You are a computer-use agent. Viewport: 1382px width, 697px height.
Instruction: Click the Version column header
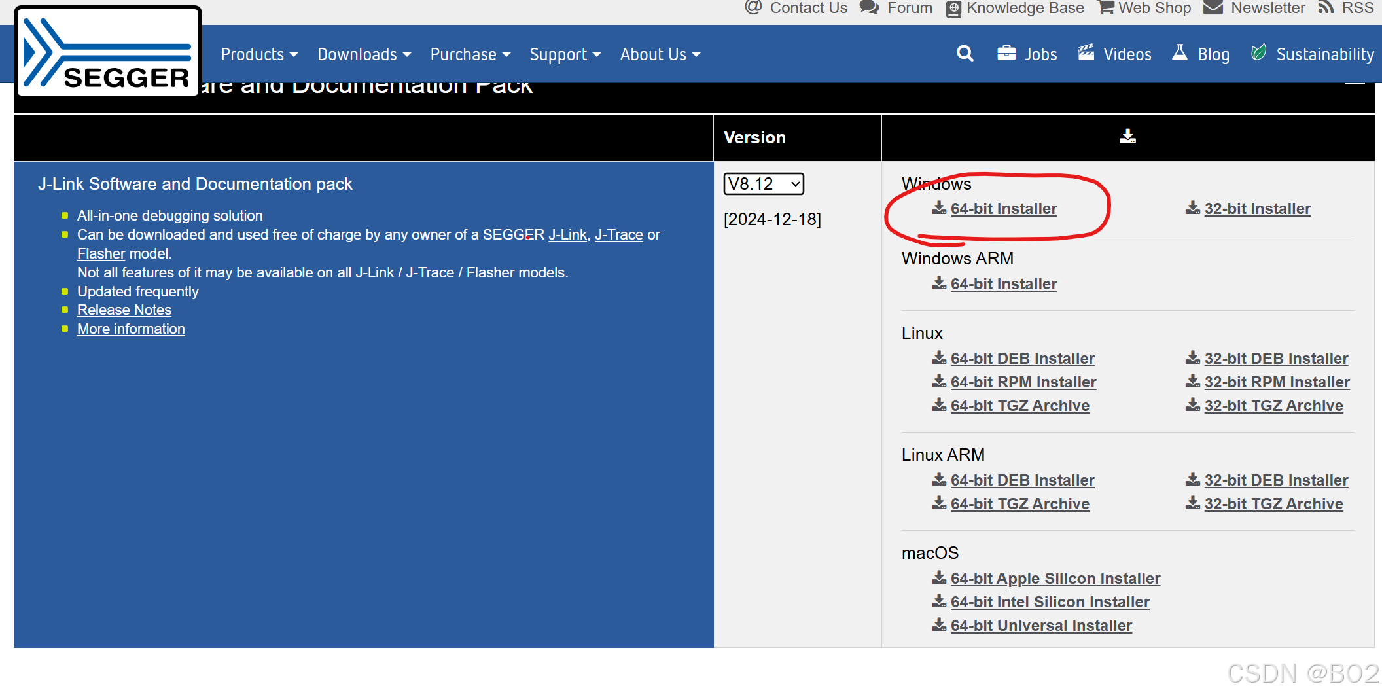pyautogui.click(x=754, y=137)
